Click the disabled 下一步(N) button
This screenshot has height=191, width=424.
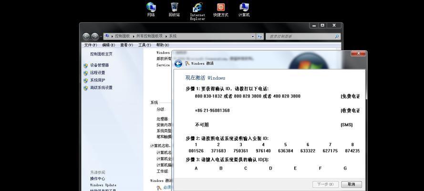[x=325, y=184]
